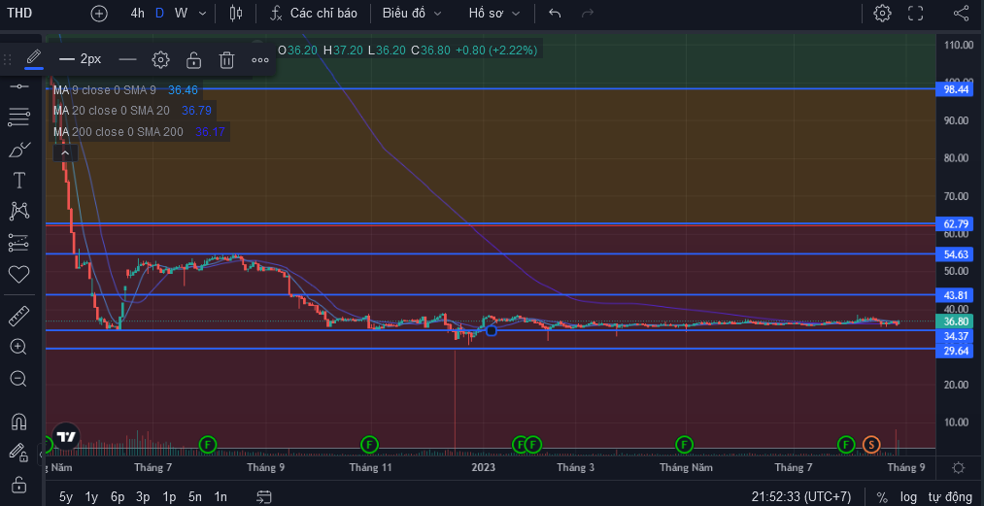Open the time zone 21:52:33 (UTC+7) menu

pos(801,497)
